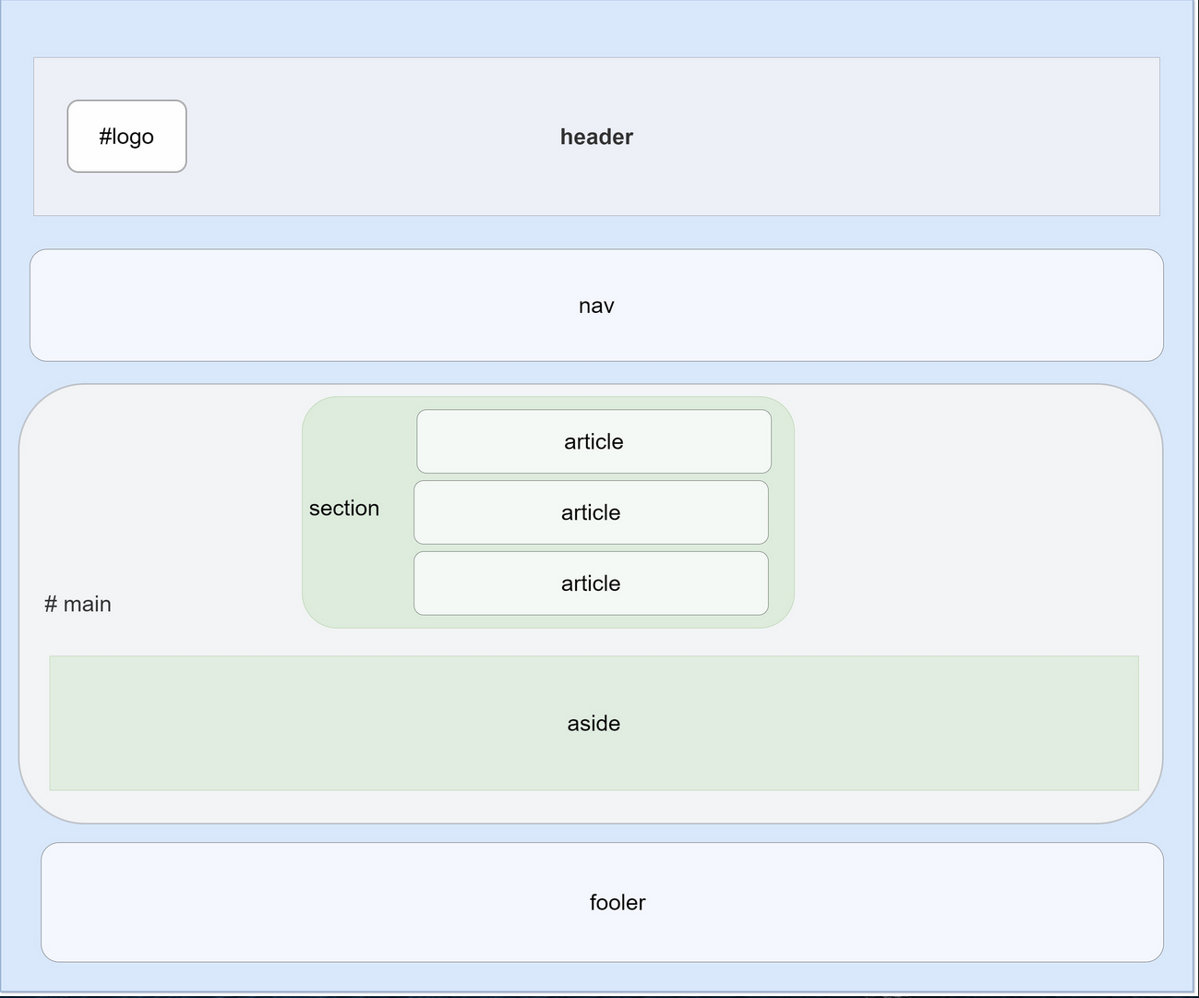Click the "article" text in the bottom article
Screen dimensions: 1199x998
click(x=591, y=583)
